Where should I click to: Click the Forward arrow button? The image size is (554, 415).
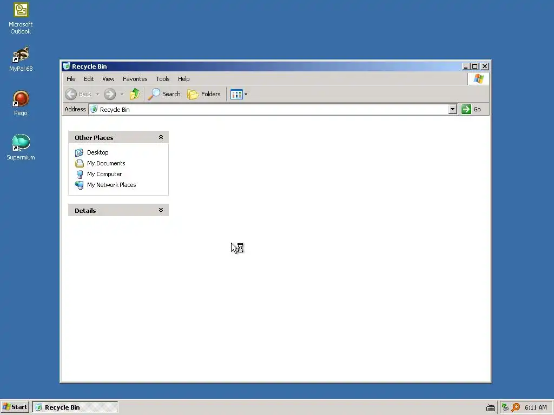pos(110,94)
